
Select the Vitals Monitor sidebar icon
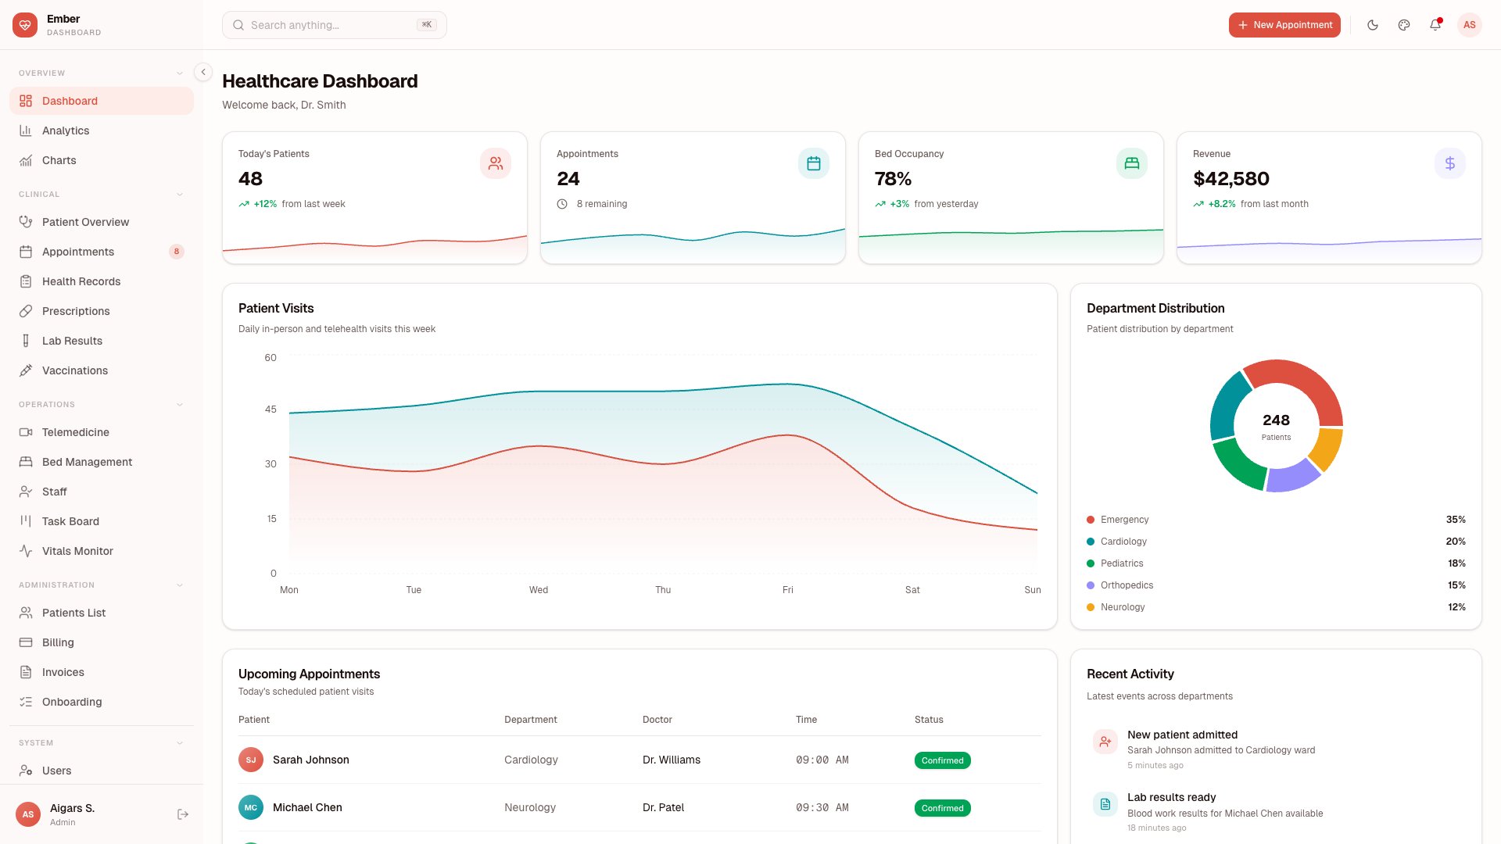pos(26,551)
